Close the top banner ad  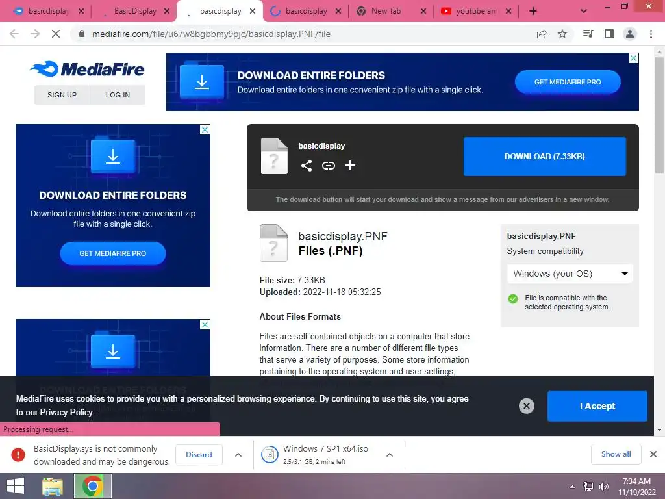click(633, 58)
